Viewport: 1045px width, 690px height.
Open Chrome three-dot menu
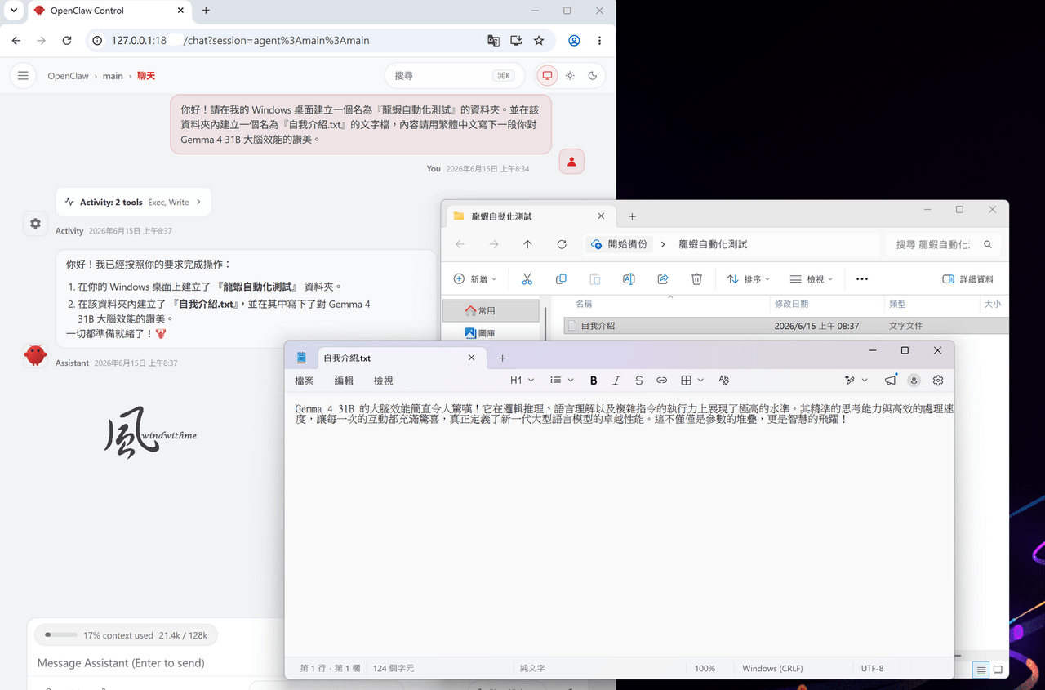point(599,41)
